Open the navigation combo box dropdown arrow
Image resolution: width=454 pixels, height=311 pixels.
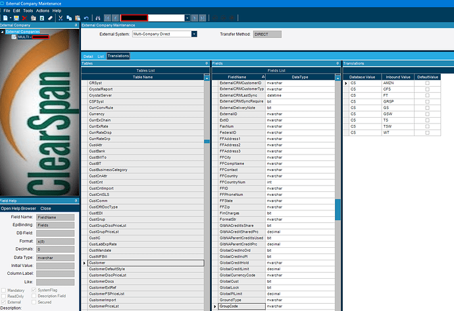pyautogui.click(x=188, y=18)
